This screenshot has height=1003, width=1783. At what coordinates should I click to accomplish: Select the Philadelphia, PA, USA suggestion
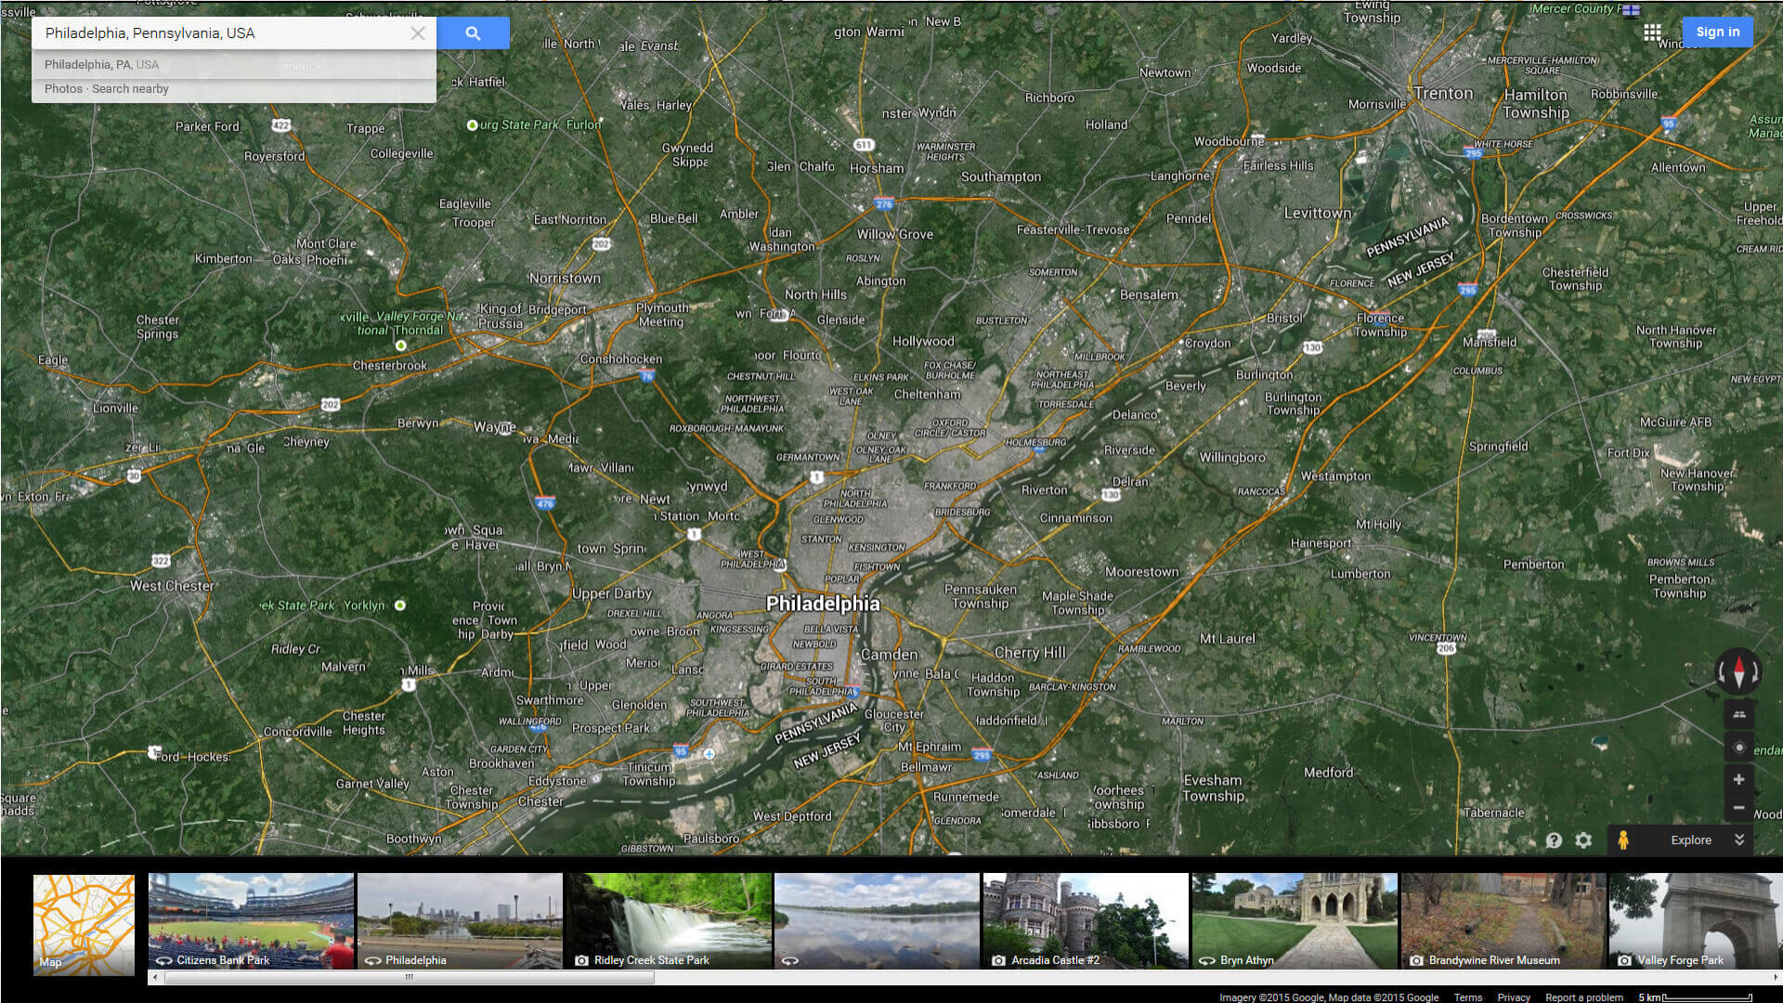[102, 65]
